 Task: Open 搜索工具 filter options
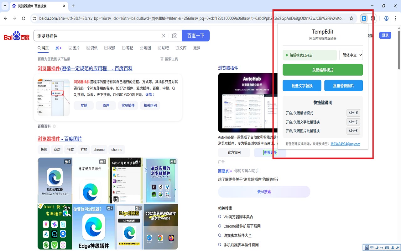point(169,59)
